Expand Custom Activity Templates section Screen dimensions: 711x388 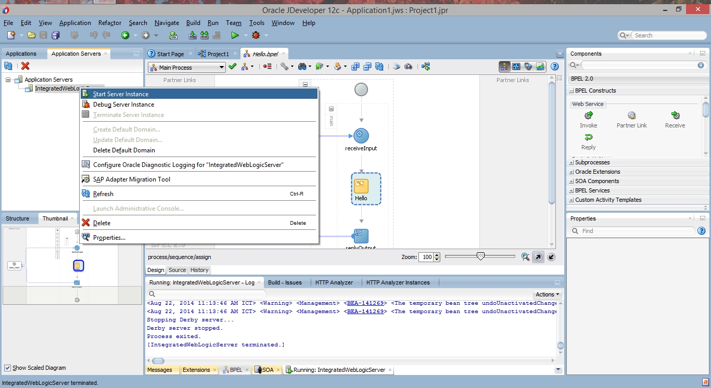click(x=572, y=200)
